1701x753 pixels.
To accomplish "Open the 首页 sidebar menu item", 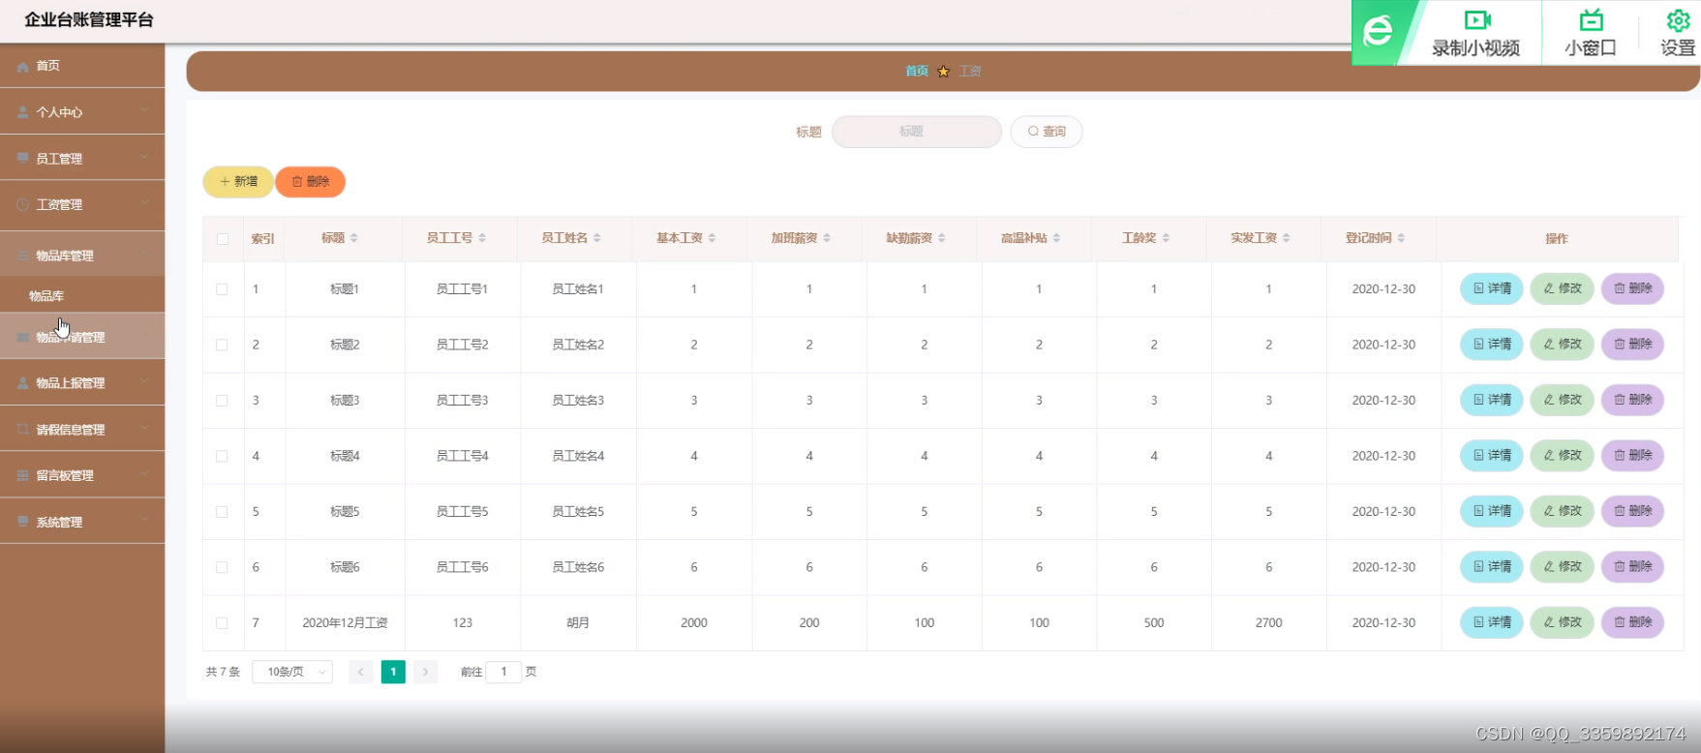I will pos(82,66).
